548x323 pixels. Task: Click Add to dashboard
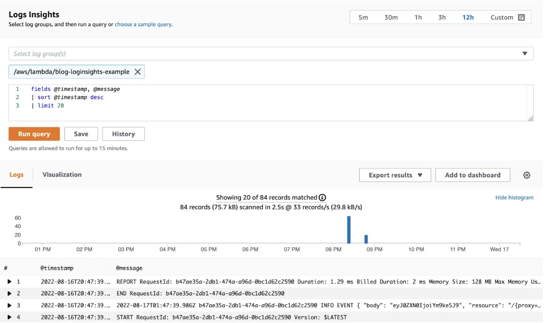[473, 175]
